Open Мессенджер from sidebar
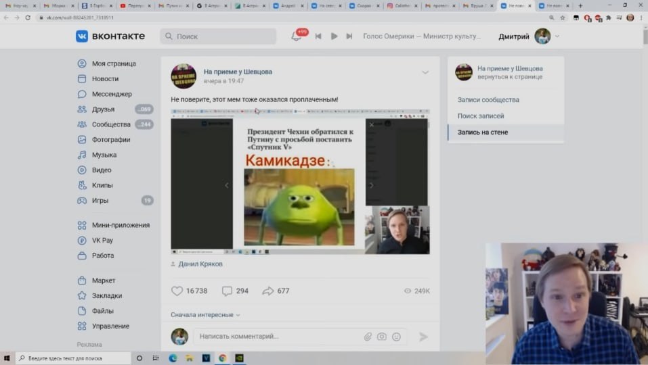This screenshot has width=648, height=365. coord(112,94)
